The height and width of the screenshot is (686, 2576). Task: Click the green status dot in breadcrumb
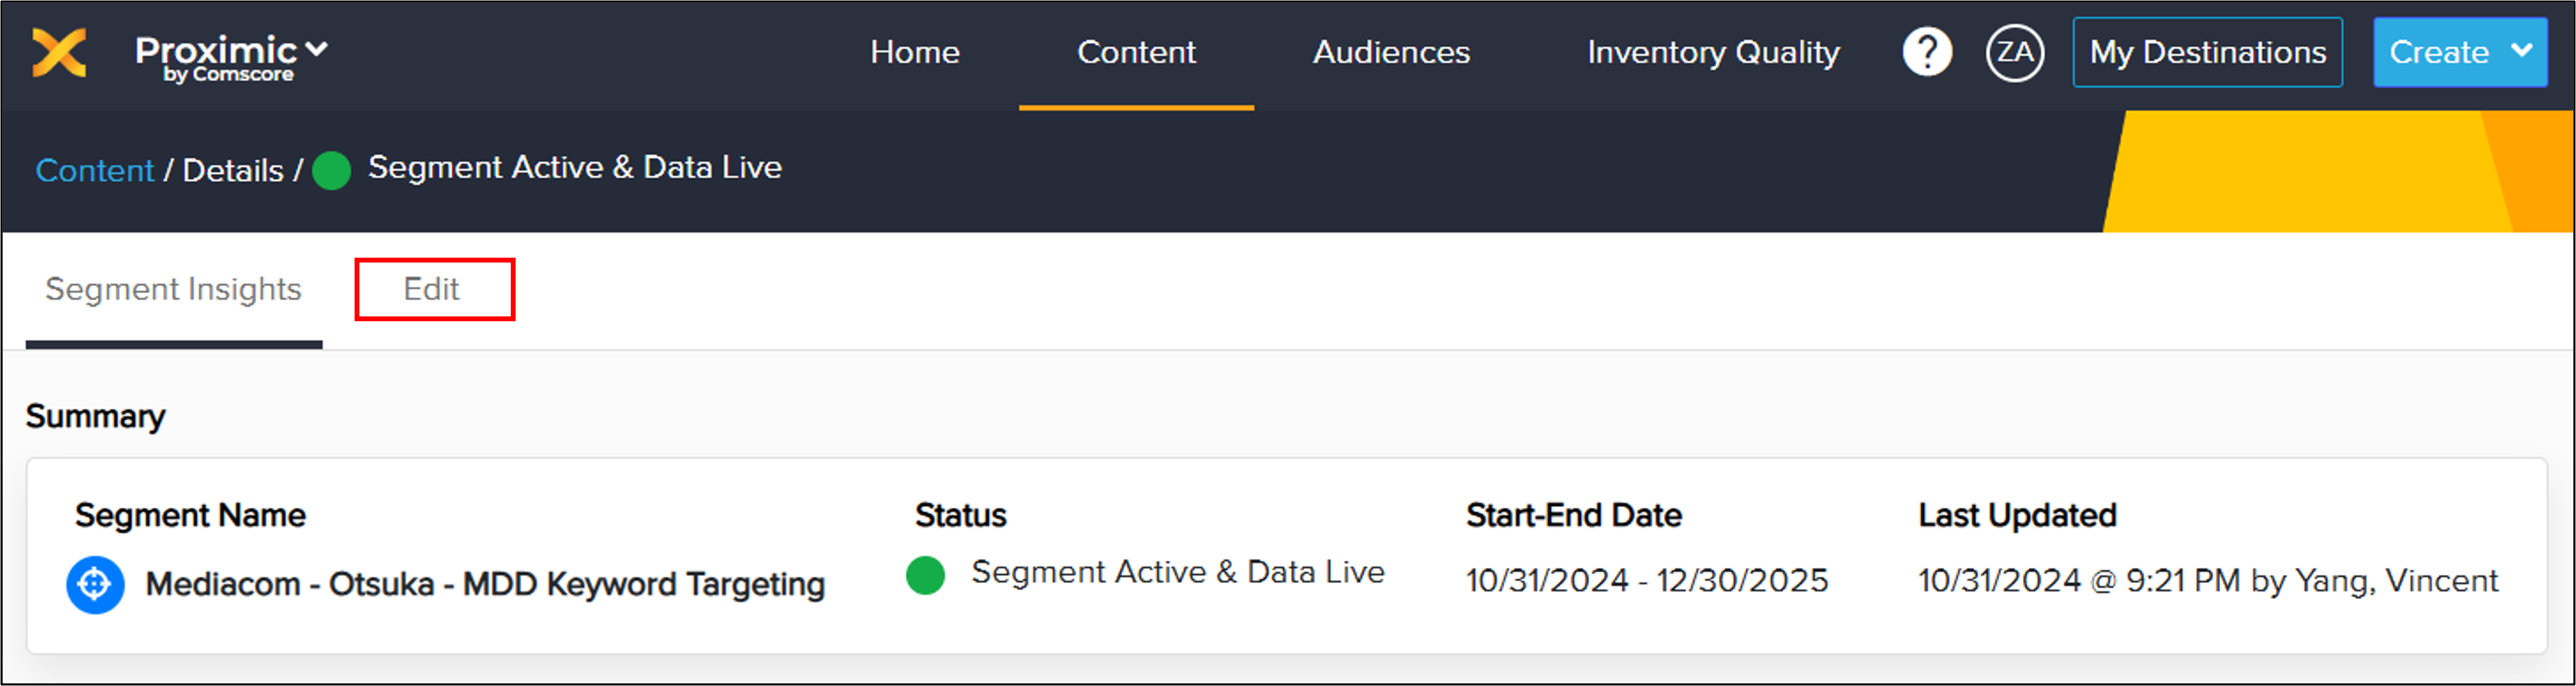pos(331,170)
